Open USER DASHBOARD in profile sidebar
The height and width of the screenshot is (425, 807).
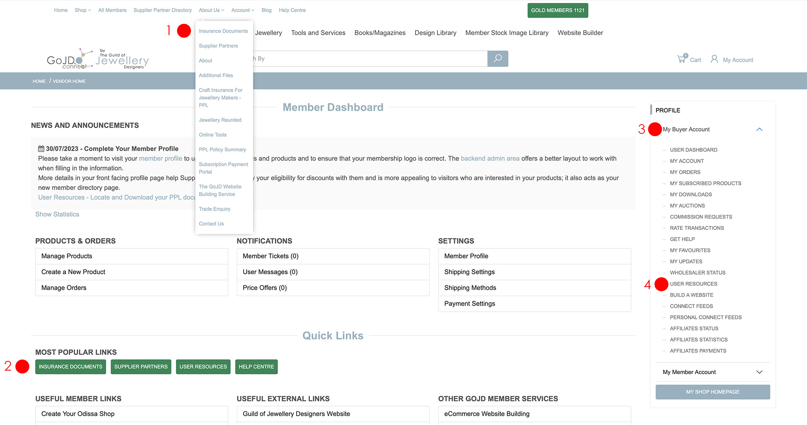tap(694, 150)
